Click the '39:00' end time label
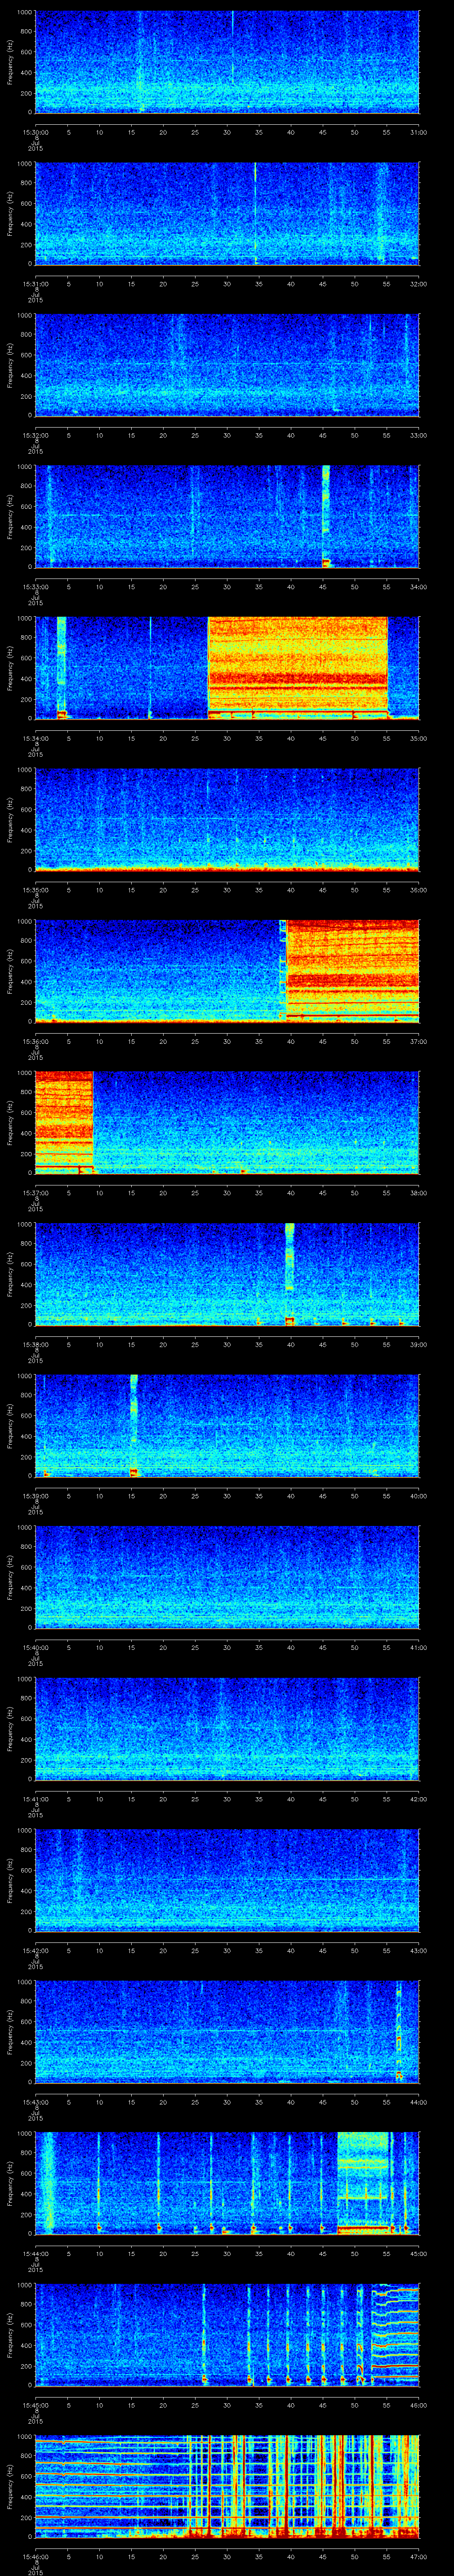This screenshot has height=2576, width=454. (x=418, y=1345)
